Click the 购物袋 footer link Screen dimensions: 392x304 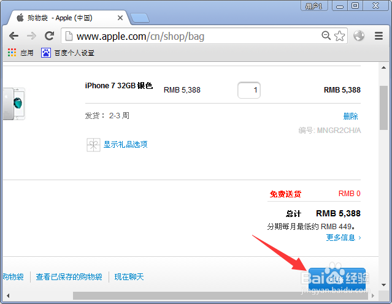pos(13,277)
